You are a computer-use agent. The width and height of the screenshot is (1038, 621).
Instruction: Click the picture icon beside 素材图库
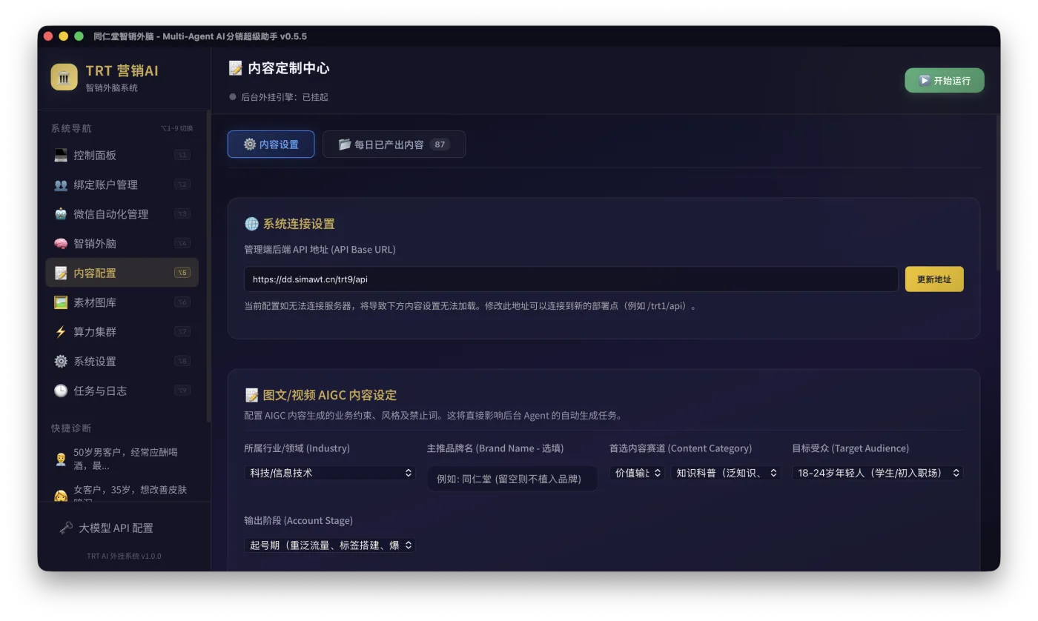61,302
